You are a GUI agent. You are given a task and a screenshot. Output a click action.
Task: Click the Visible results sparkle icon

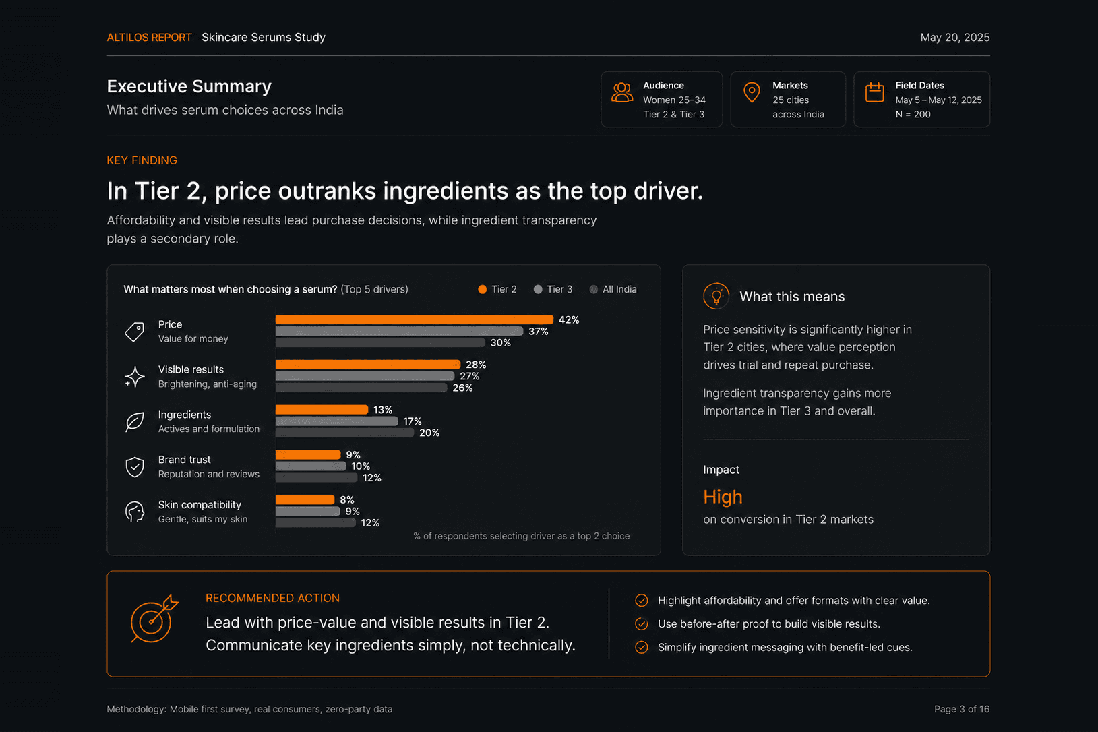pyautogui.click(x=135, y=377)
